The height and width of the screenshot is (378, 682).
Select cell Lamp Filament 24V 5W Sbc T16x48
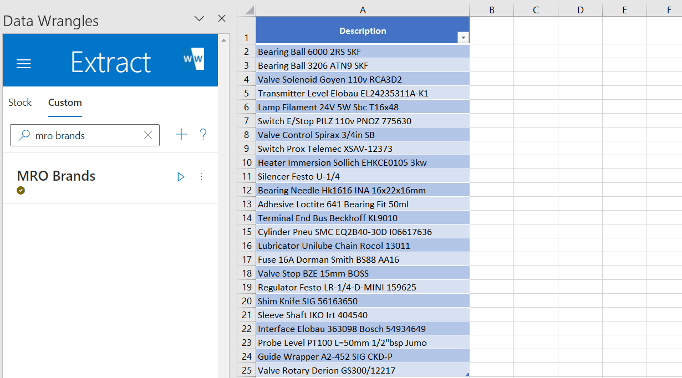363,107
